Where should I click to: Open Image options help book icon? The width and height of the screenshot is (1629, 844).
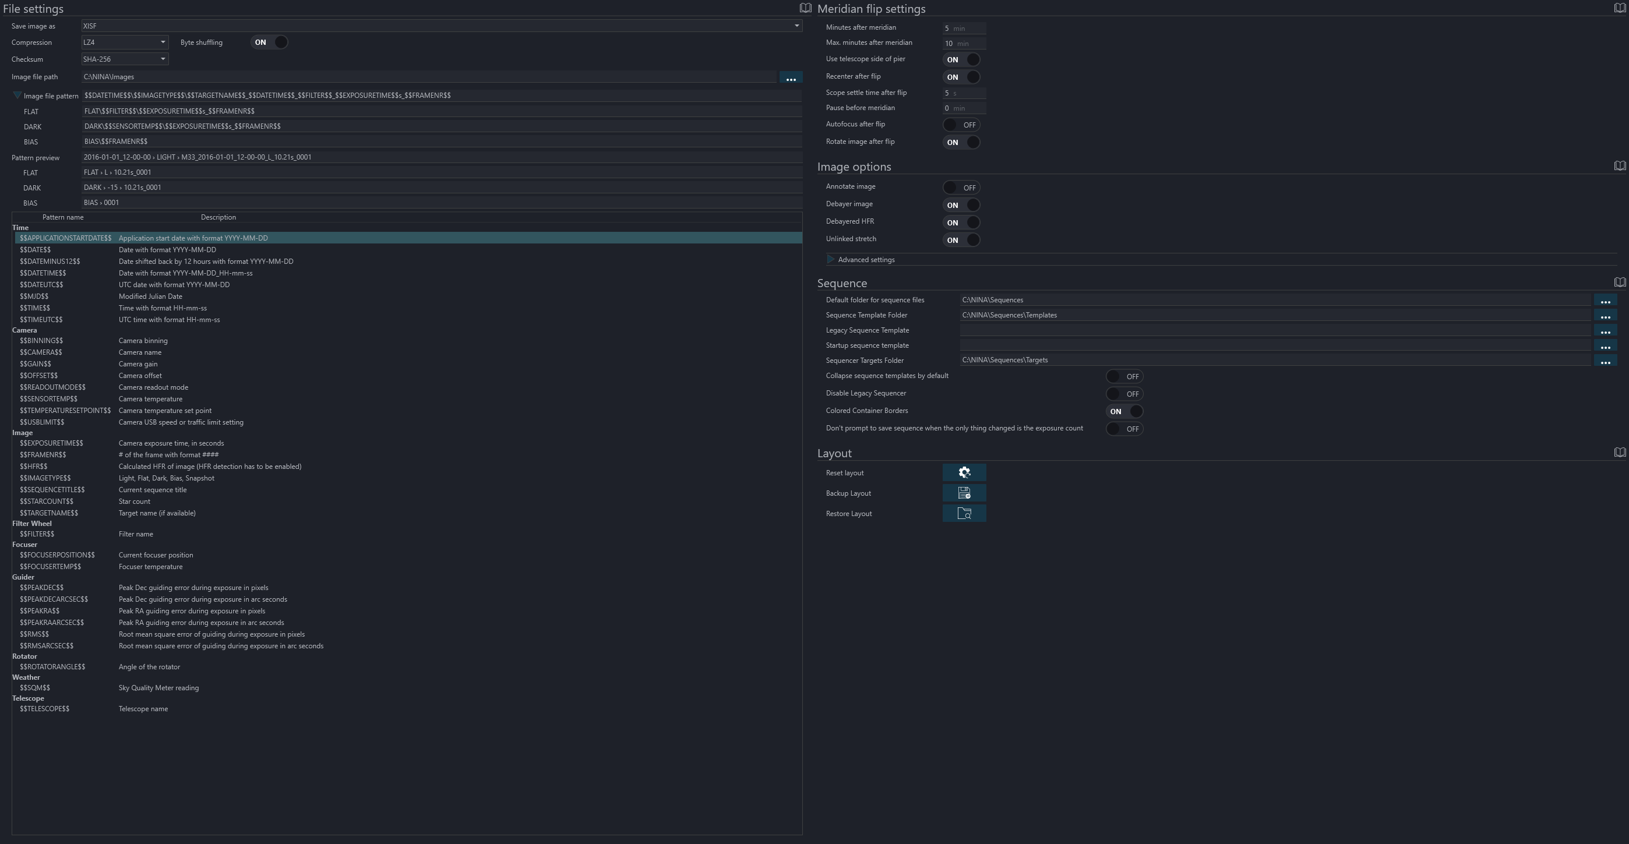[x=1620, y=165]
